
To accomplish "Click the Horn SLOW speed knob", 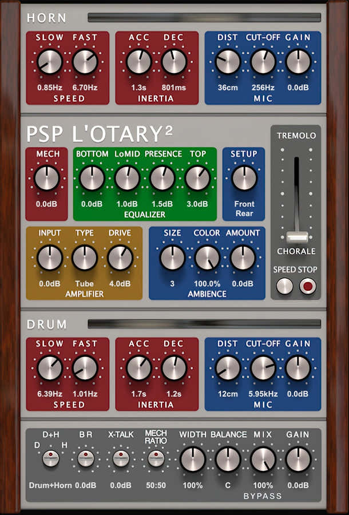I will pos(50,62).
